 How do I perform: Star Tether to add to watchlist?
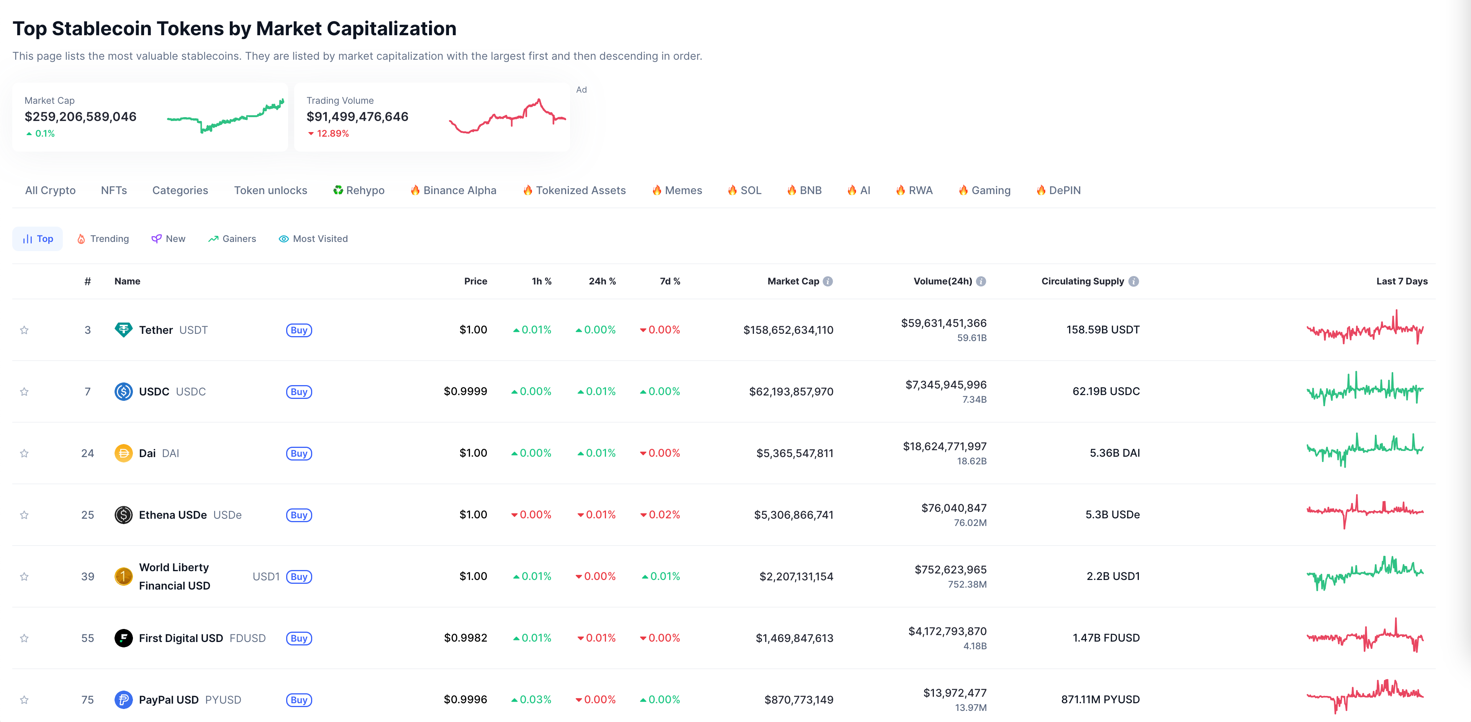coord(24,330)
